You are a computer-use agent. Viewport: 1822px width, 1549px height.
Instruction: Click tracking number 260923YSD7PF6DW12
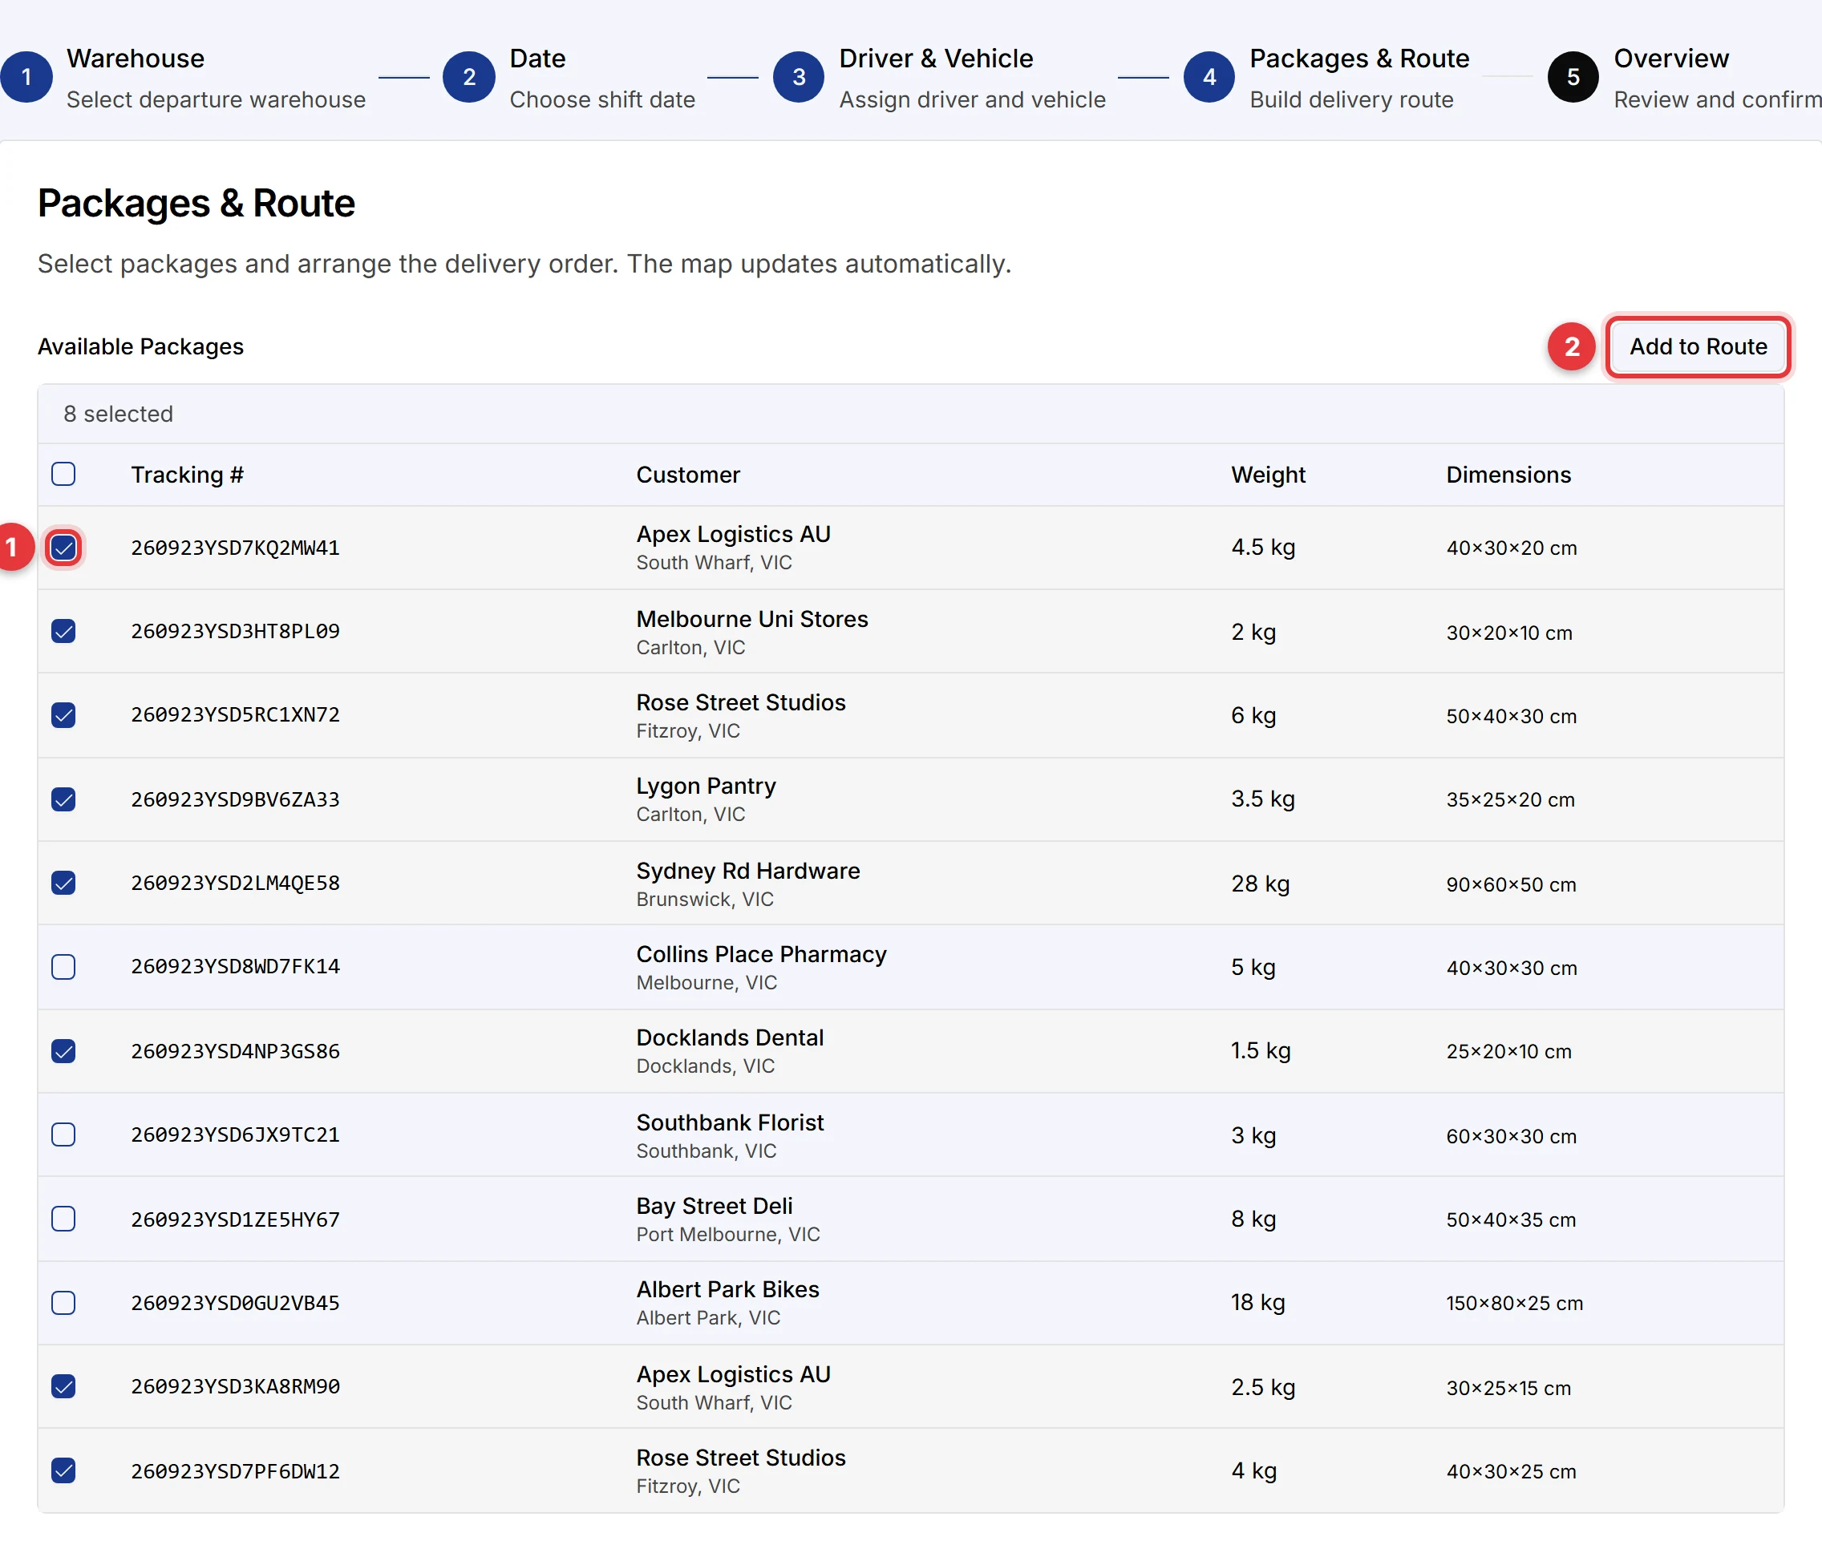click(x=235, y=1472)
